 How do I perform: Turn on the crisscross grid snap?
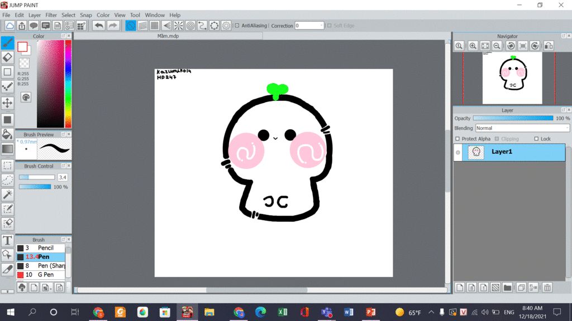tap(155, 26)
